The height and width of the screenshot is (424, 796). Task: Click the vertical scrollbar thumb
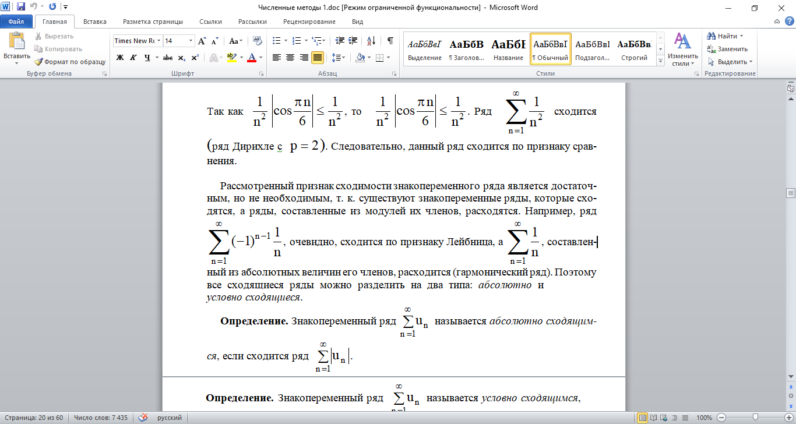(791, 193)
